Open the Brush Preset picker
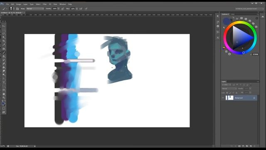266x150 pixels. [12, 8]
